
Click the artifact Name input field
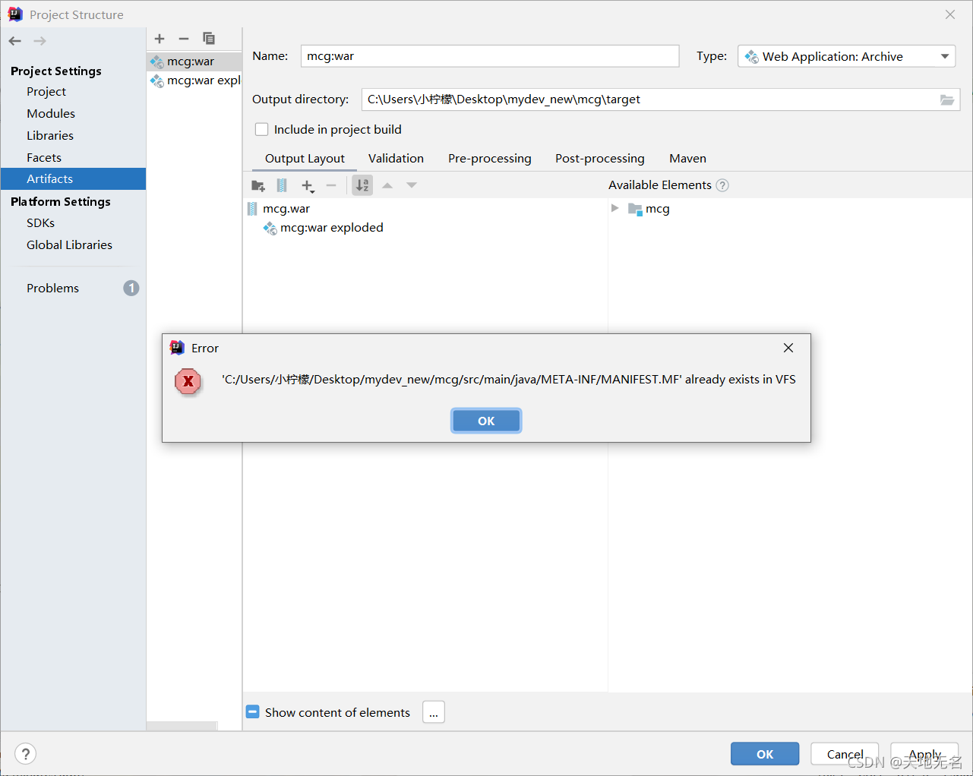pyautogui.click(x=490, y=56)
